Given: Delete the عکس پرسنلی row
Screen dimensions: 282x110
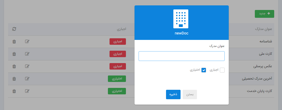Looking at the screenshot, I should click(x=14, y=66).
